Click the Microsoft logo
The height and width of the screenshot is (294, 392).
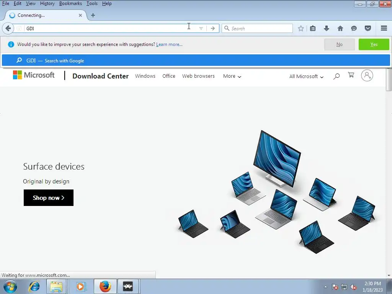coord(34,75)
